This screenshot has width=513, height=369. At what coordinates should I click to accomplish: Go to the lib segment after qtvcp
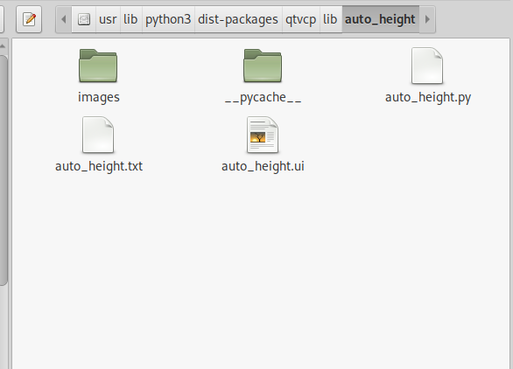click(330, 19)
